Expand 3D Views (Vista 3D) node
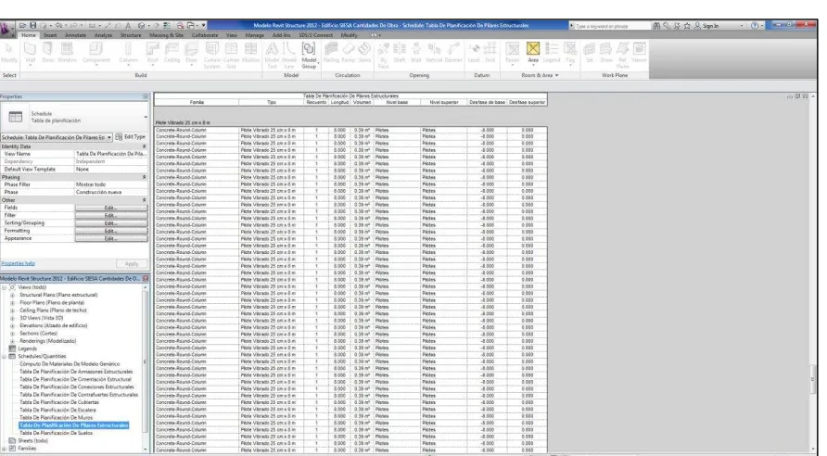The image size is (827, 456). (12, 319)
